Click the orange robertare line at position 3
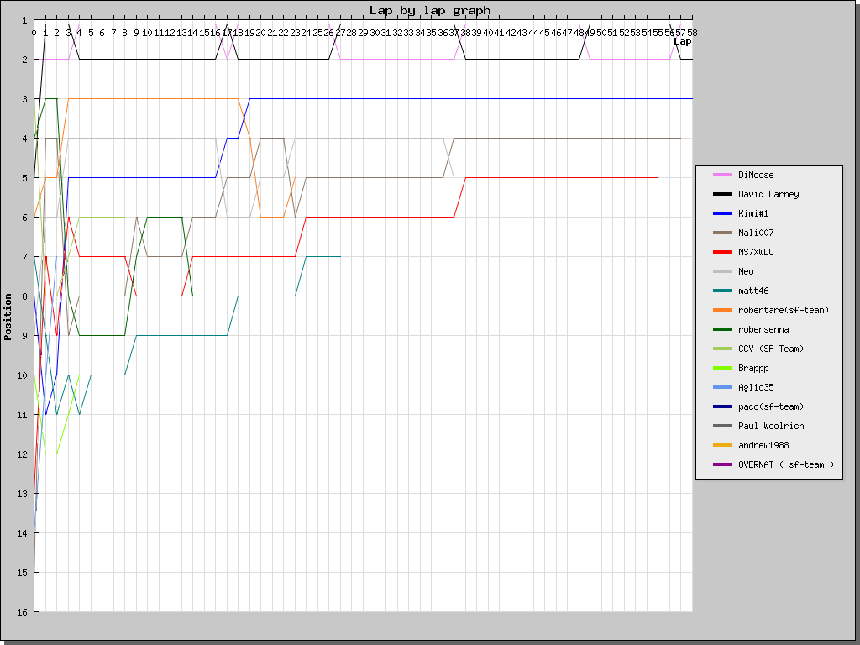The width and height of the screenshot is (860, 645). [x=153, y=99]
